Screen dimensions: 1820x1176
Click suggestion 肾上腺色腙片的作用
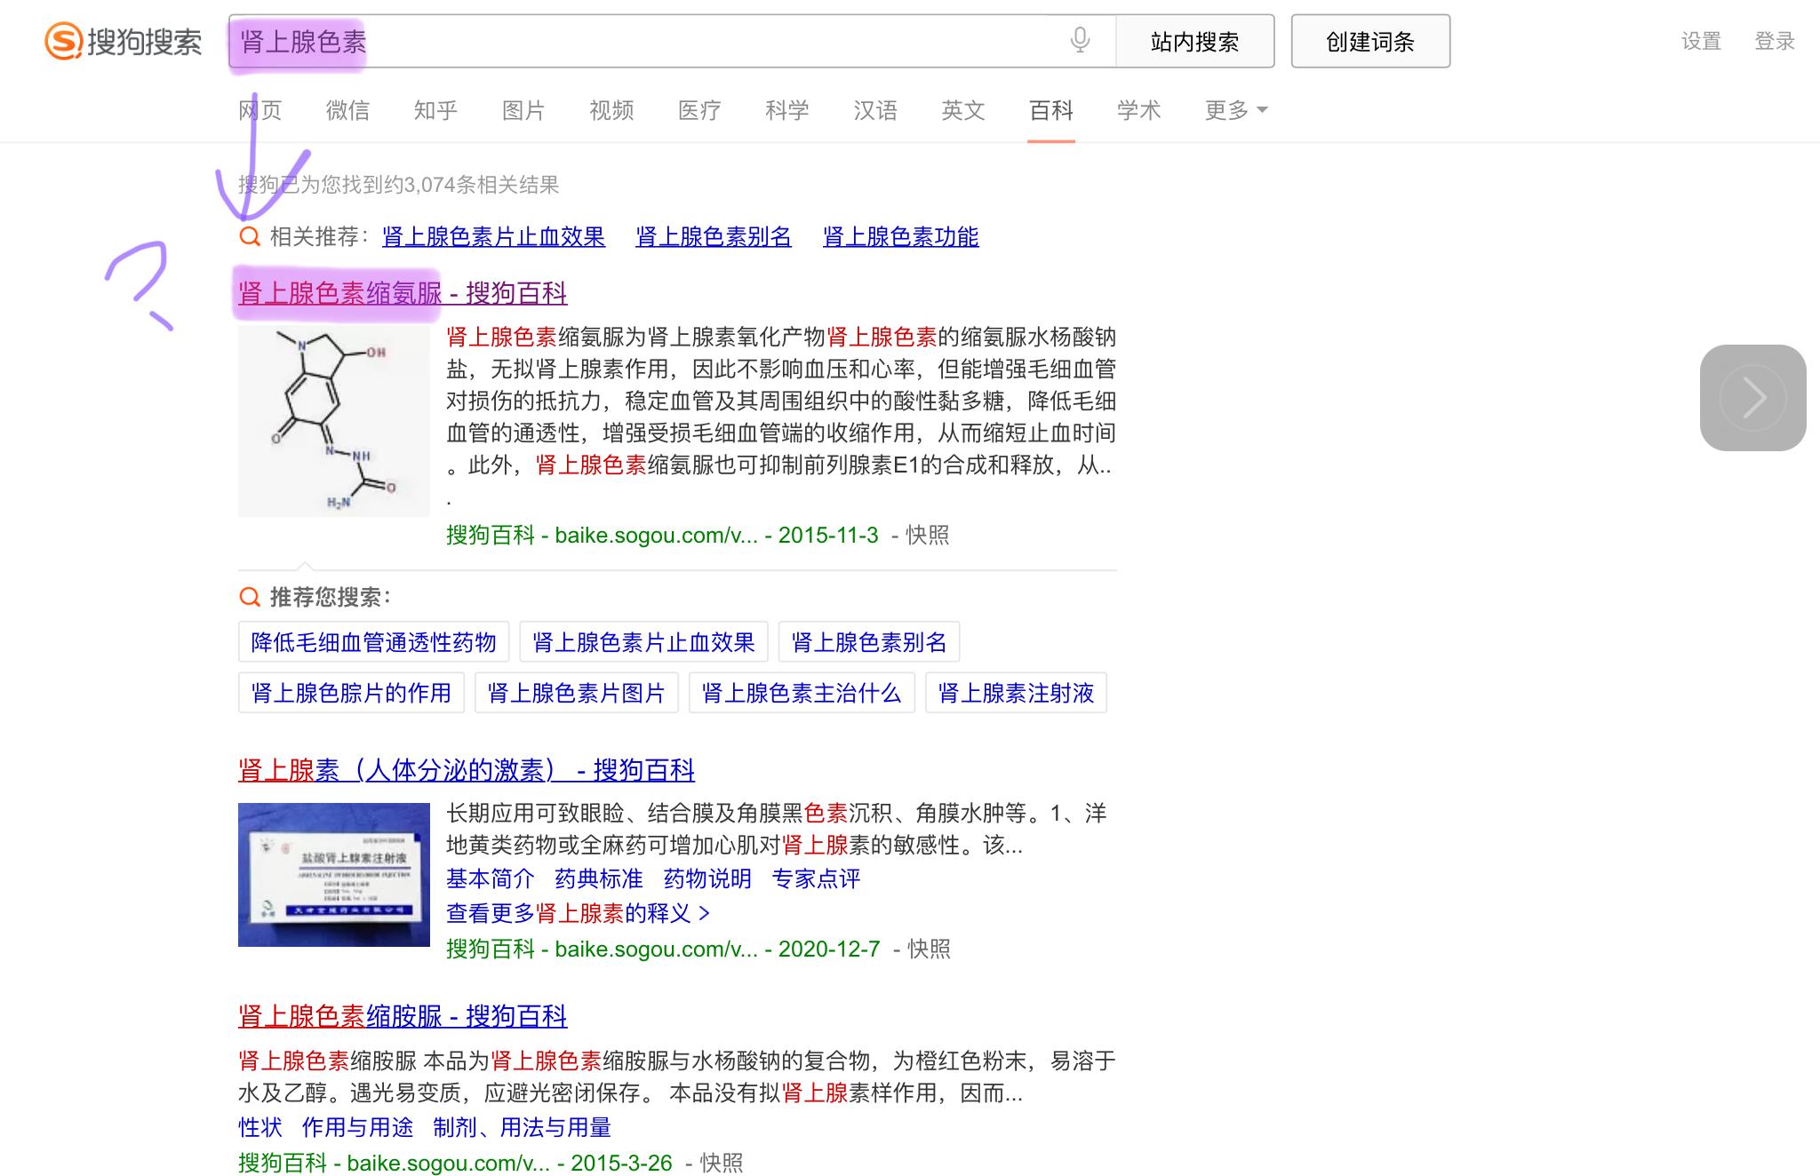pos(351,693)
